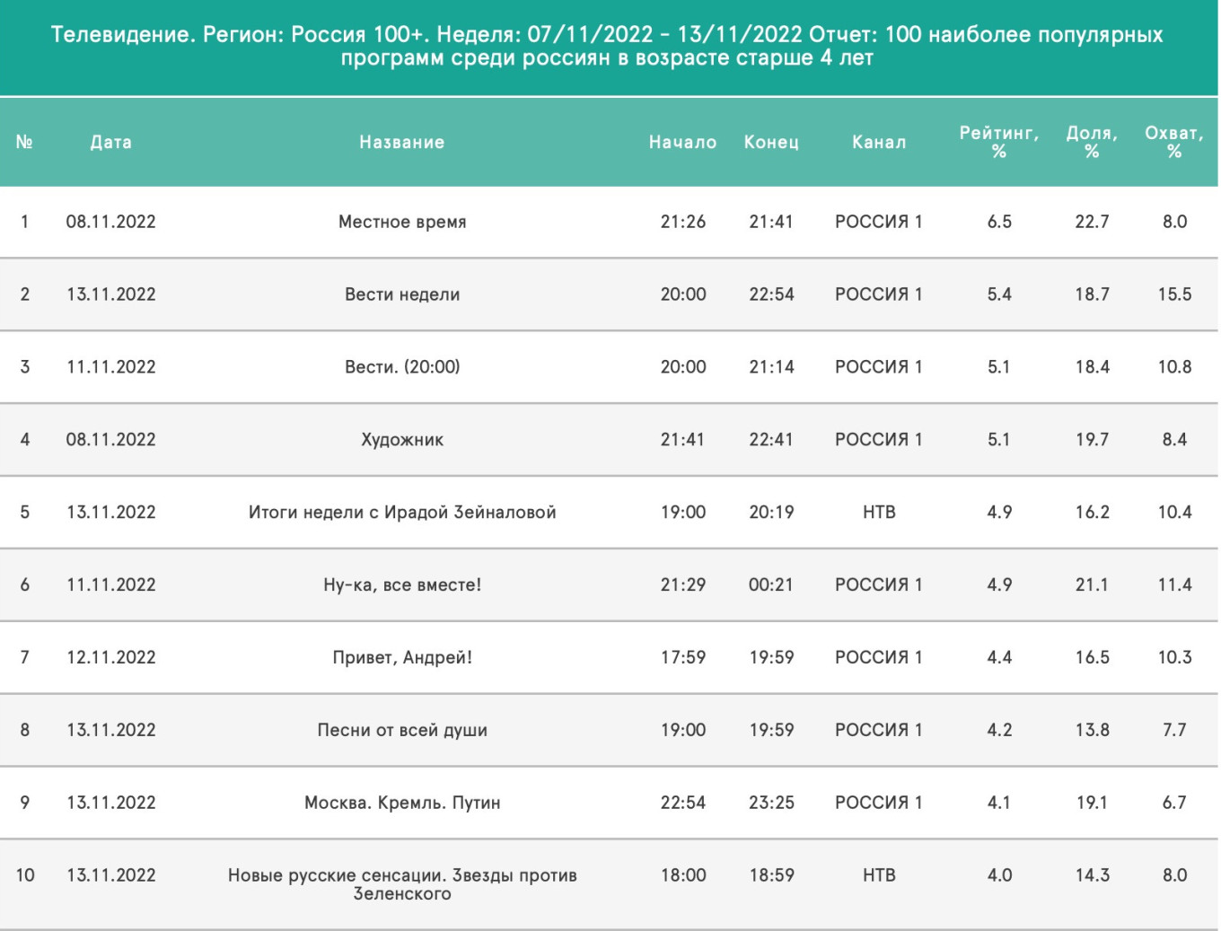Select the program name Москва. Кремль. Путин
Image resolution: width=1221 pixels, height=931 pixels.
tap(402, 803)
